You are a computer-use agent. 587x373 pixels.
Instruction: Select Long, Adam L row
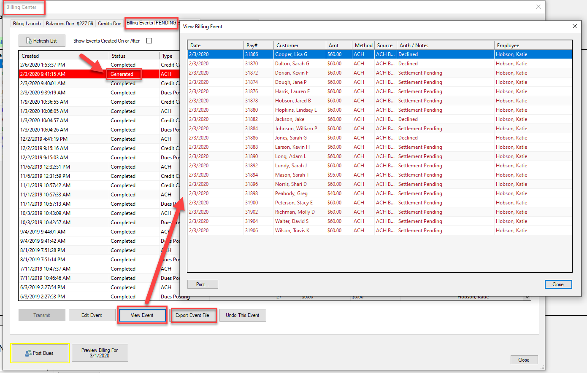pos(380,156)
